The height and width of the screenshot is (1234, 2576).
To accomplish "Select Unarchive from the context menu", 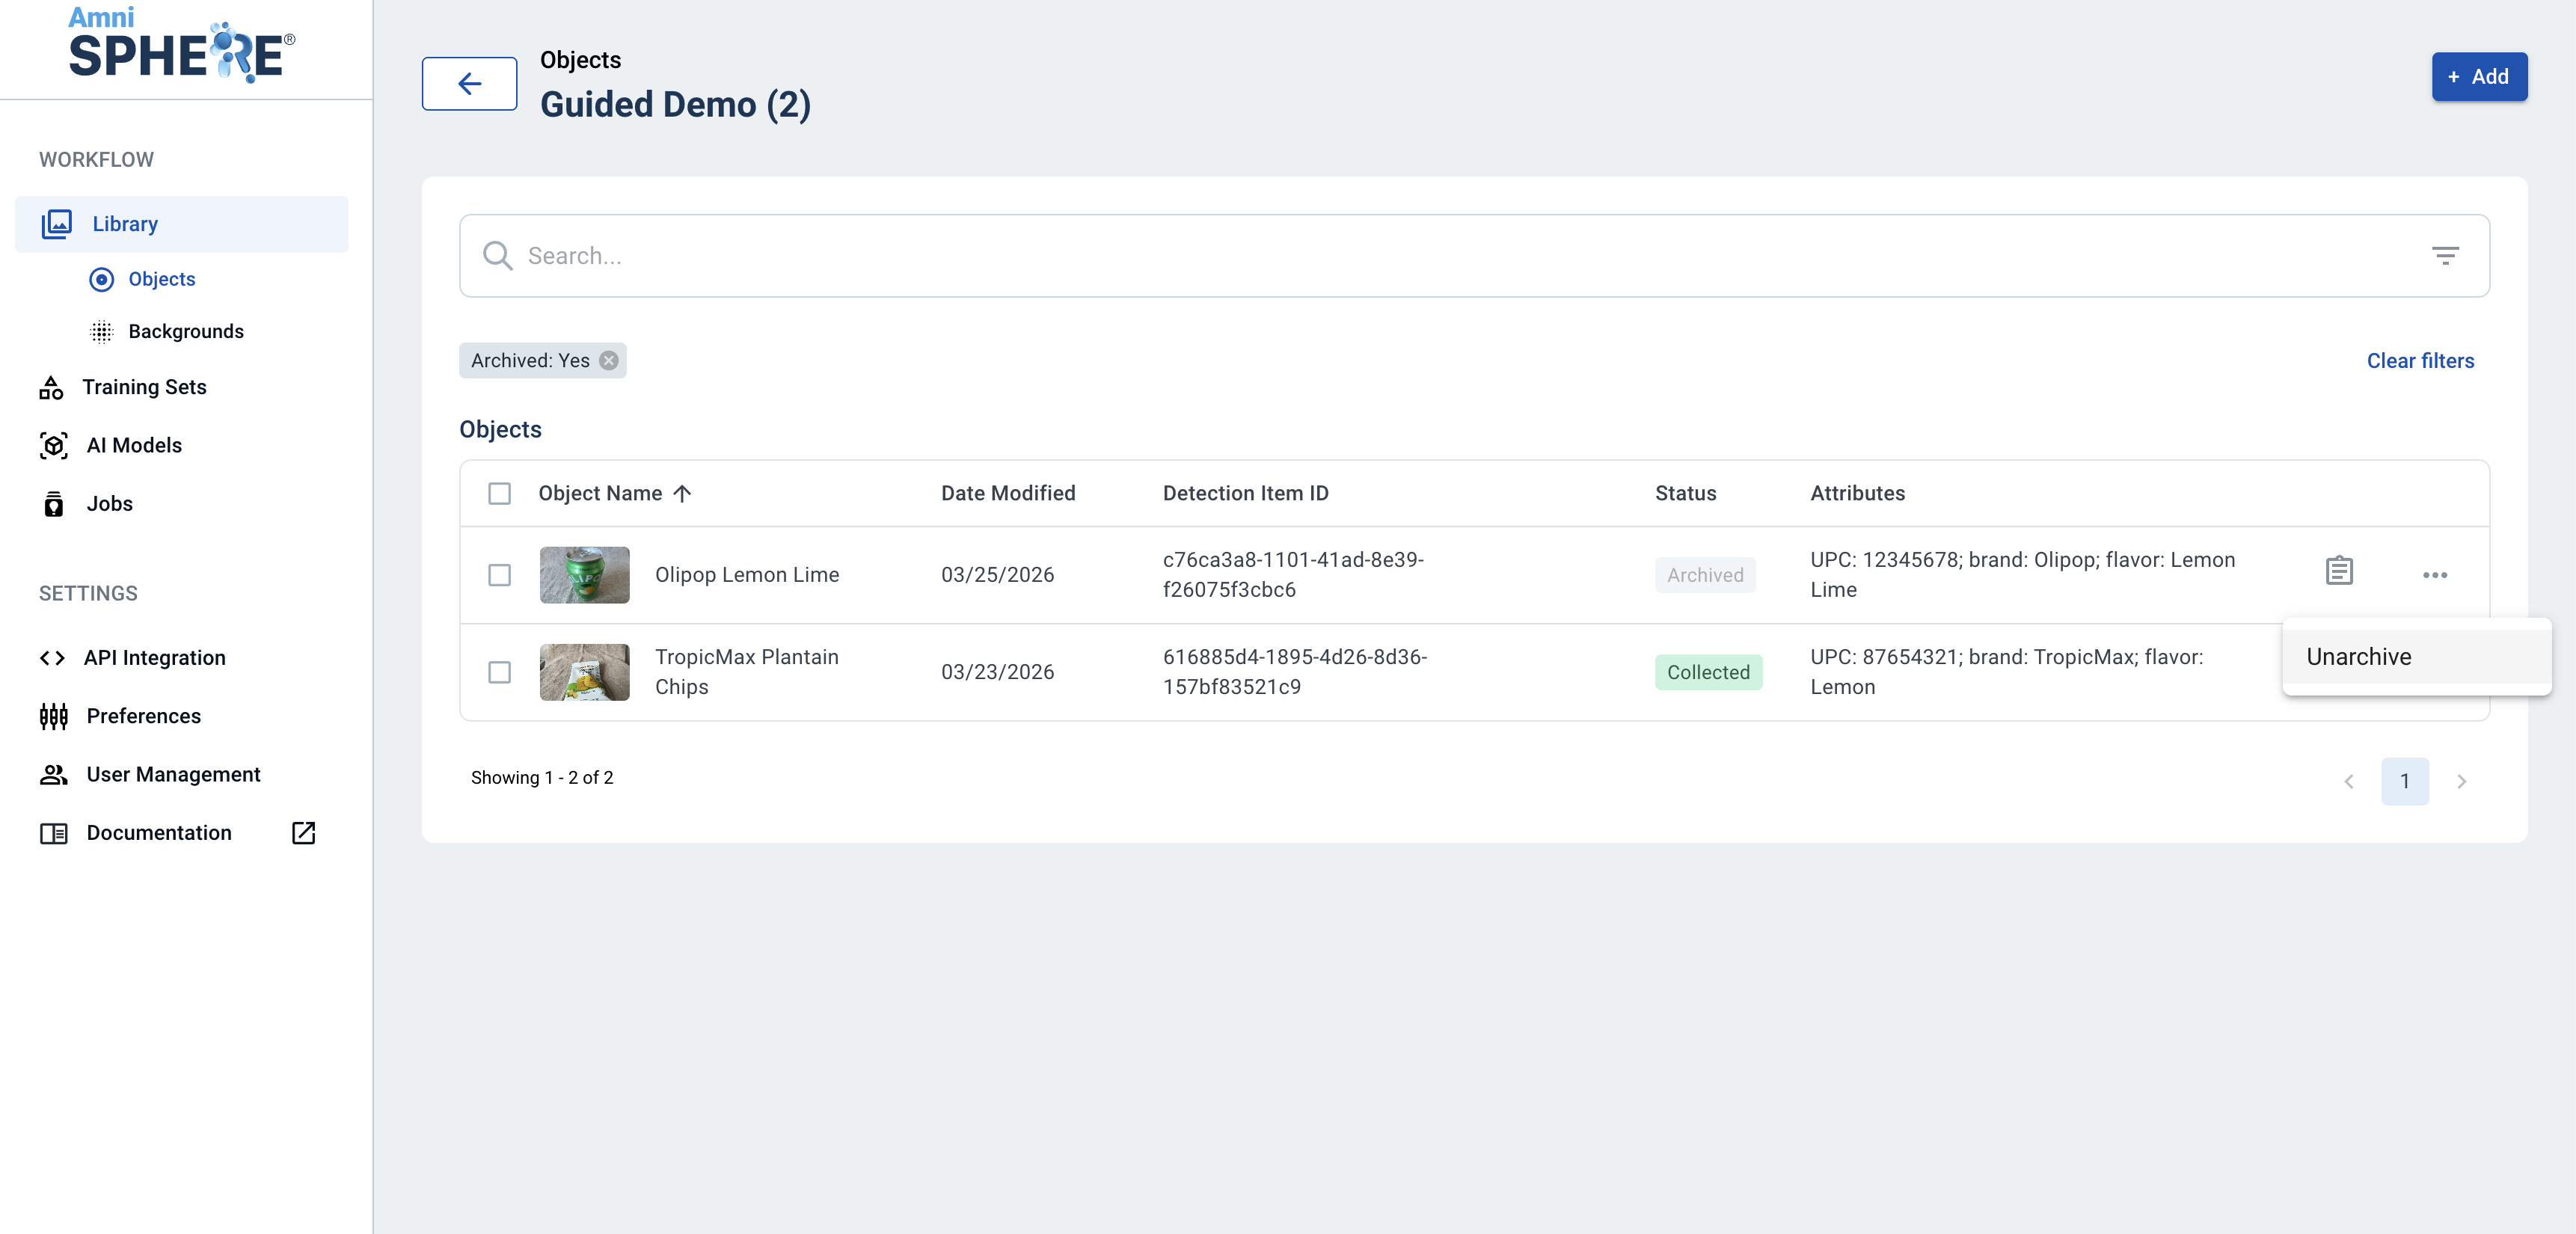I will click(x=2359, y=657).
